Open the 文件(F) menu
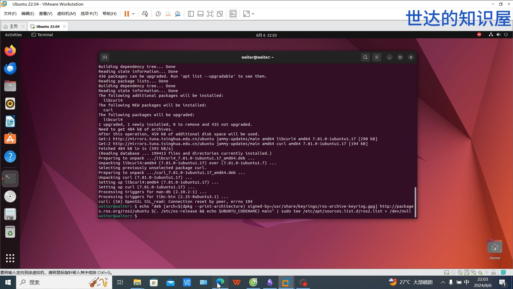513x289 pixels. click(x=10, y=14)
